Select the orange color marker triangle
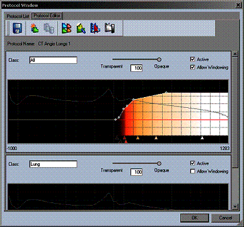Image resolution: width=244 pixels, height=227 pixels. pyautogui.click(x=137, y=138)
